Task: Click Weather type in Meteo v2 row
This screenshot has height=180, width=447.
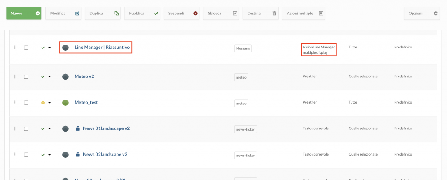Action: [x=310, y=76]
